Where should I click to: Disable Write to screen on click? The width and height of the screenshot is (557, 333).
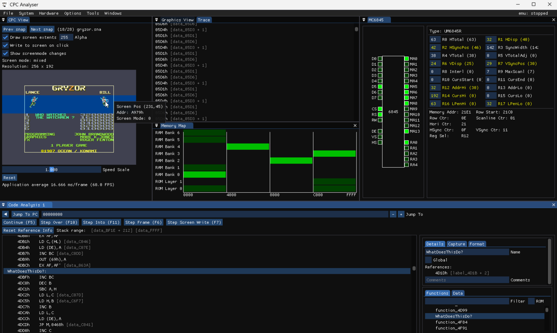[x=5, y=45]
